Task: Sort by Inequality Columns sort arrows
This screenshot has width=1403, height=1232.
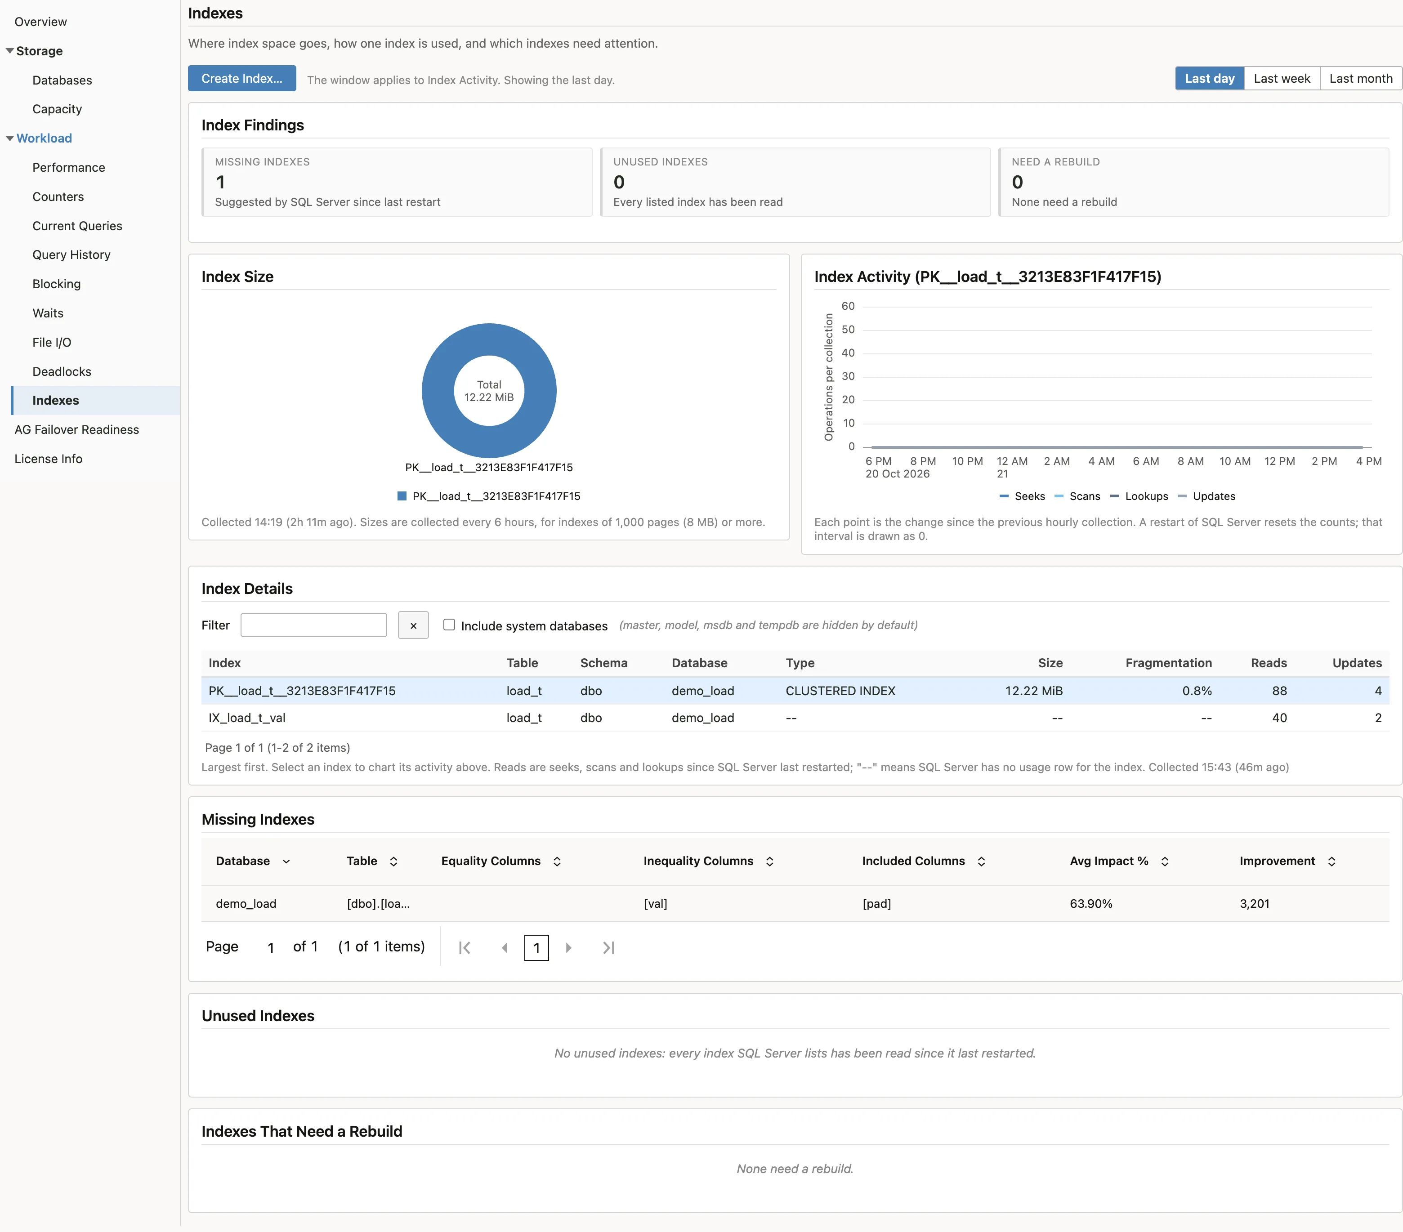Action: point(769,862)
